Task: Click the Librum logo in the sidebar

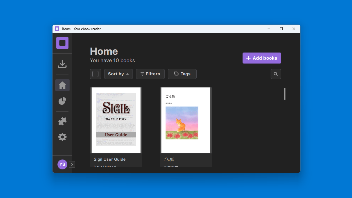Action: point(62,43)
